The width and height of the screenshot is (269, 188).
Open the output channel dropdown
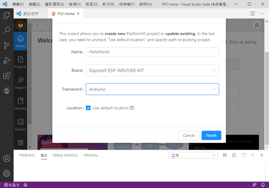tap(193, 155)
